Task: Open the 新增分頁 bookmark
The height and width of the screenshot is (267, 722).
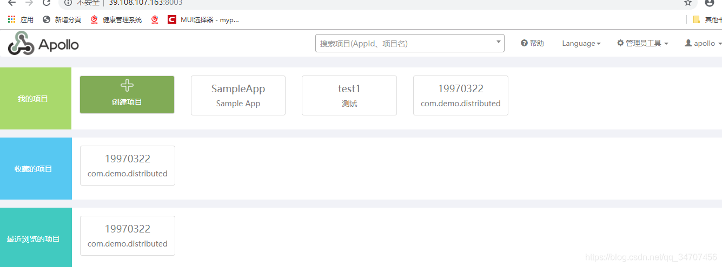Action: [x=62, y=19]
